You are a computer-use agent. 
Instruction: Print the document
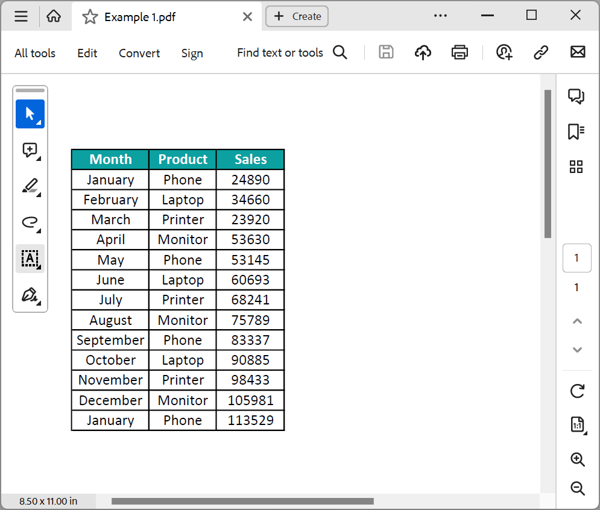(459, 52)
